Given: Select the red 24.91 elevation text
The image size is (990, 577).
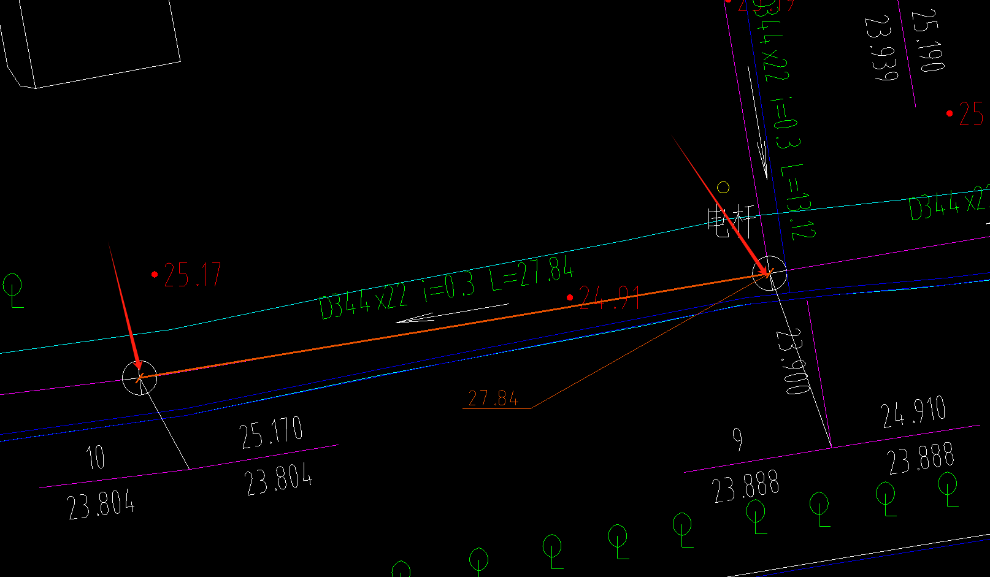Looking at the screenshot, I should coord(610,297).
